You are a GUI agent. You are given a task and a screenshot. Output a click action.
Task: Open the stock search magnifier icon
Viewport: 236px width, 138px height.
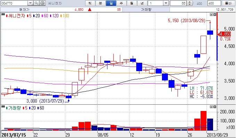(36, 3)
